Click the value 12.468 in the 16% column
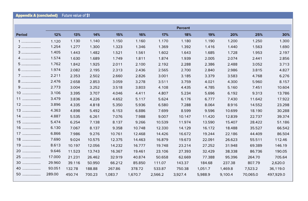308x201 pixels. pyautogui.click(x=139, y=134)
